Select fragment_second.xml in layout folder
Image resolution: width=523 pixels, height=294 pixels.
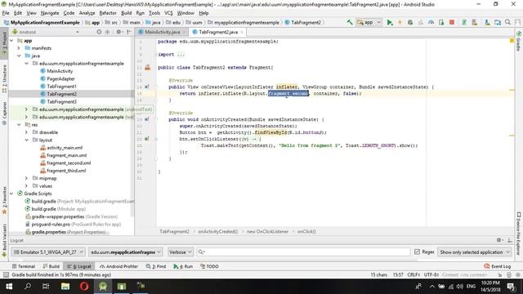69,163
